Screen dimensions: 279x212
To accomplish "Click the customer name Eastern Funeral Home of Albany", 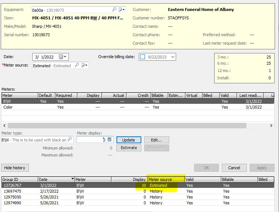I will tap(201, 10).
